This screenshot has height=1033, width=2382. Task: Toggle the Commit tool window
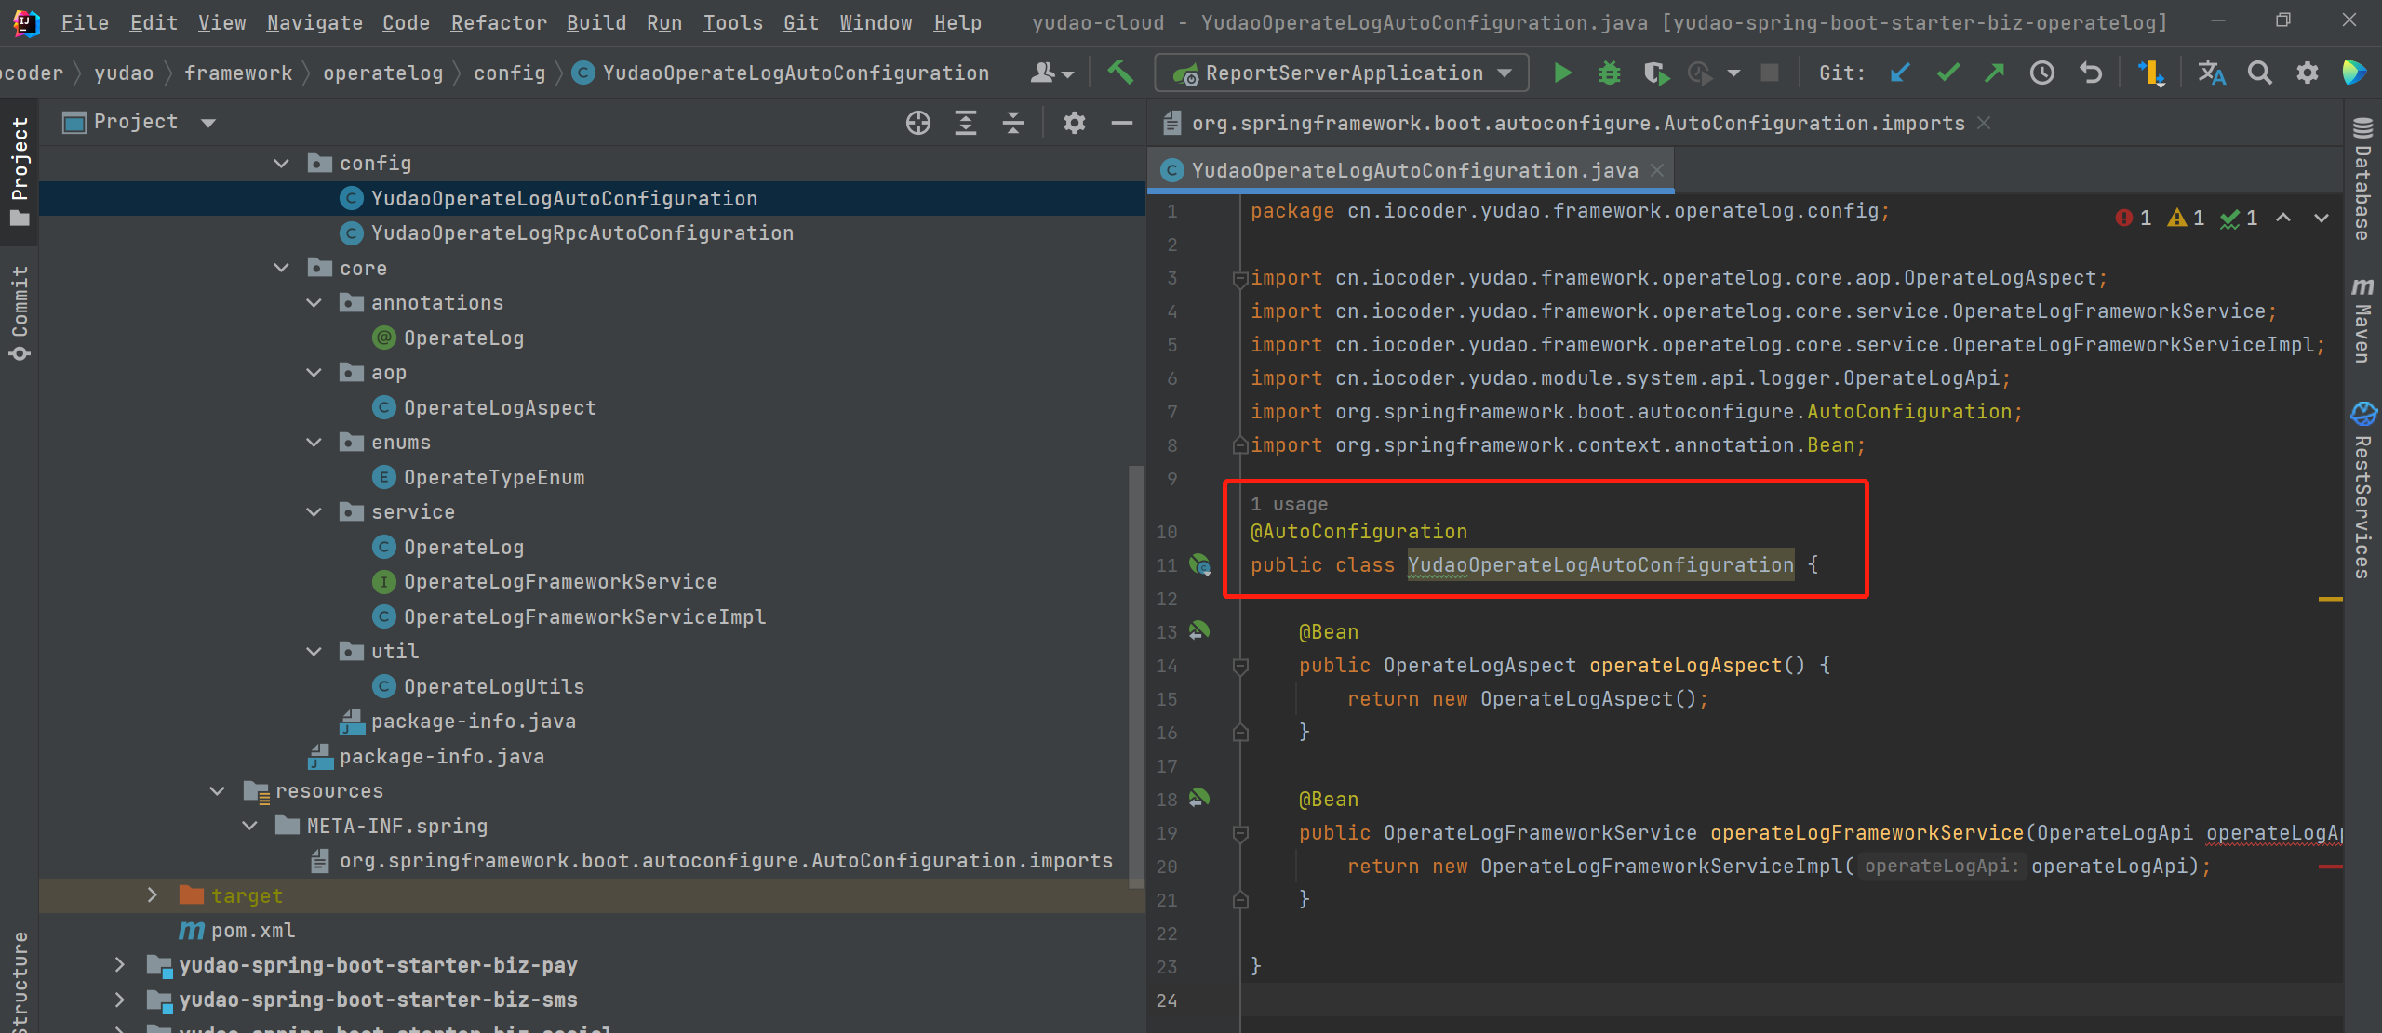(x=20, y=311)
